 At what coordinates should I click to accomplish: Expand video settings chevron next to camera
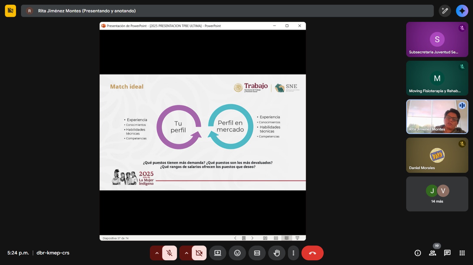click(186, 253)
